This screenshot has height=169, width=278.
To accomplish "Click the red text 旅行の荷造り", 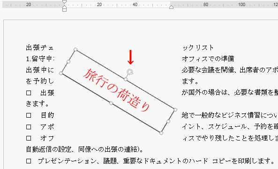I will point(117,90).
